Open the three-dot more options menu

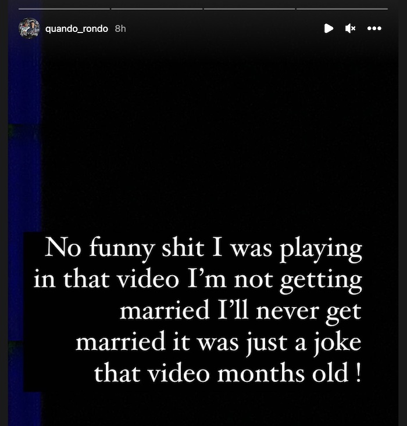click(x=374, y=28)
